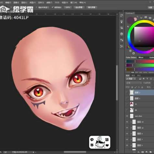Hide the wen shen layer
The height and width of the screenshot is (154, 154).
pyautogui.click(x=127, y=116)
